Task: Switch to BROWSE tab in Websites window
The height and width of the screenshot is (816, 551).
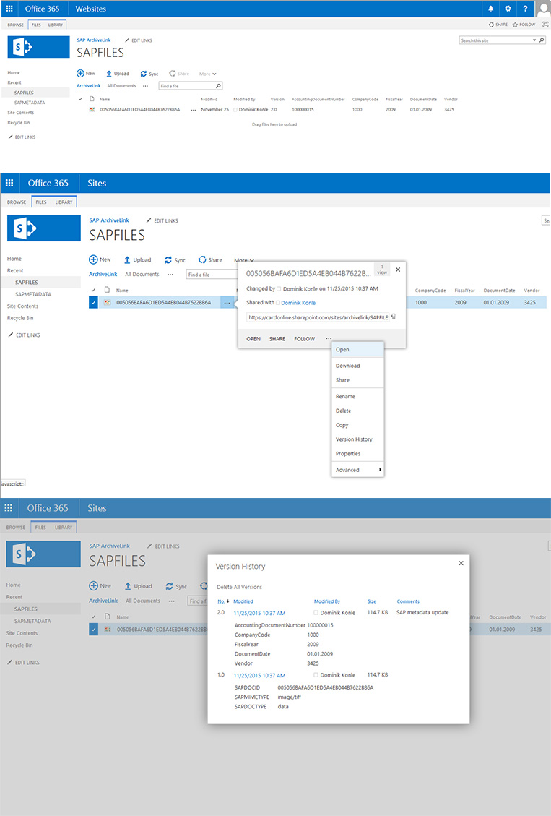Action: [16, 25]
